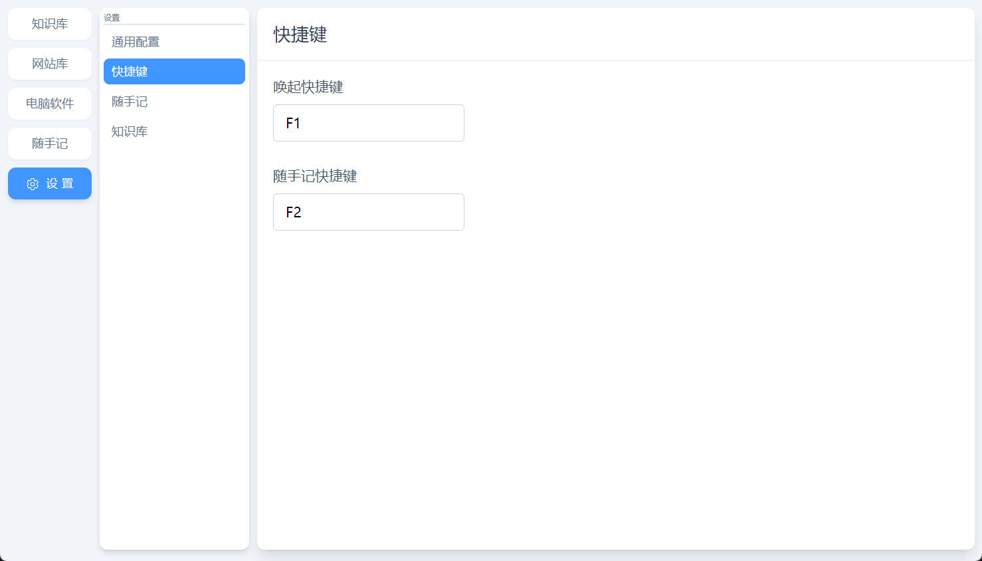This screenshot has width=982, height=561.
Task: Open the 电脑软件 section
Action: (x=50, y=104)
